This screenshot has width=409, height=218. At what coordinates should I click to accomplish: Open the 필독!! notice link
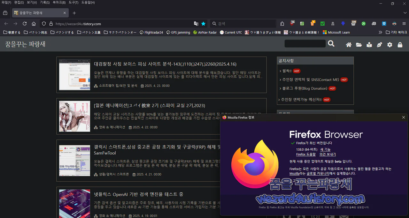pyautogui.click(x=287, y=71)
